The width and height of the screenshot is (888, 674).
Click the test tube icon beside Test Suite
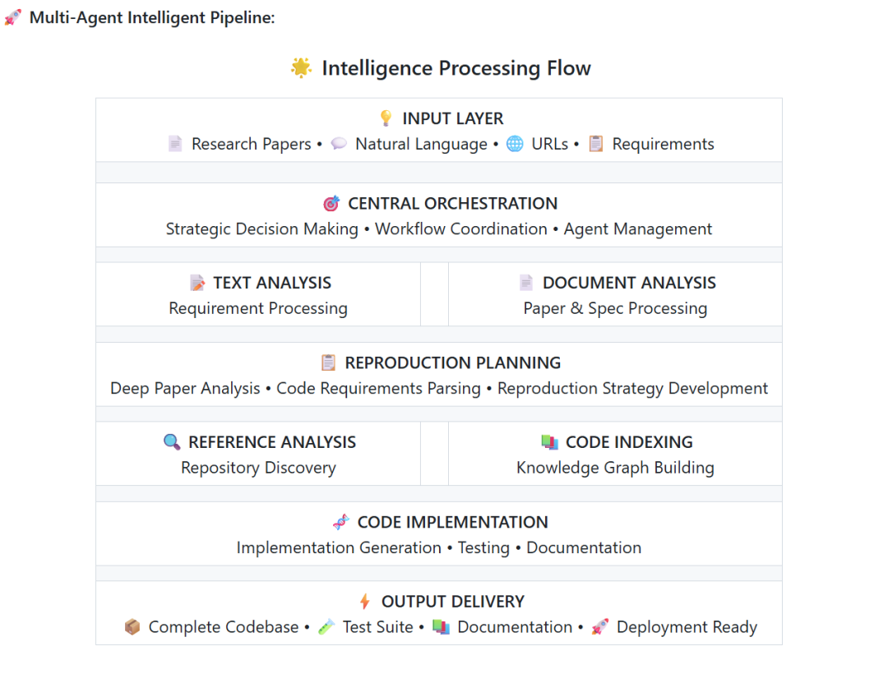tap(326, 627)
